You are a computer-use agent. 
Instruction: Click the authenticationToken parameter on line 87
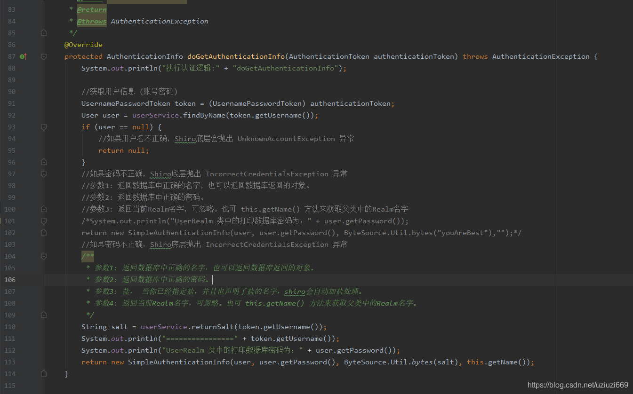click(414, 56)
